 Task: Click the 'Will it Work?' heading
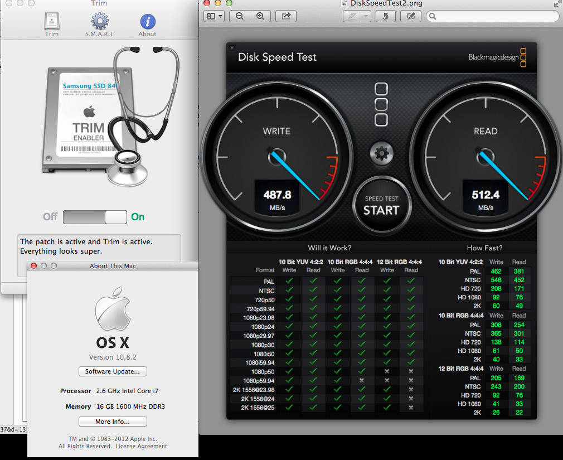pos(329,248)
